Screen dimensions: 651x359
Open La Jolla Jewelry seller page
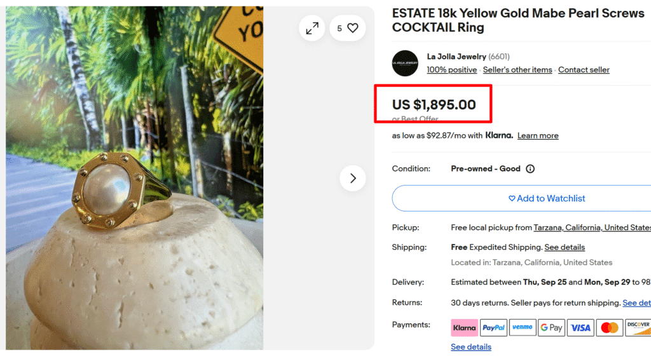coord(456,57)
